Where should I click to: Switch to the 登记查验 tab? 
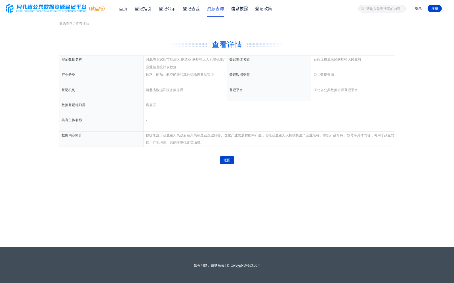[x=191, y=9]
